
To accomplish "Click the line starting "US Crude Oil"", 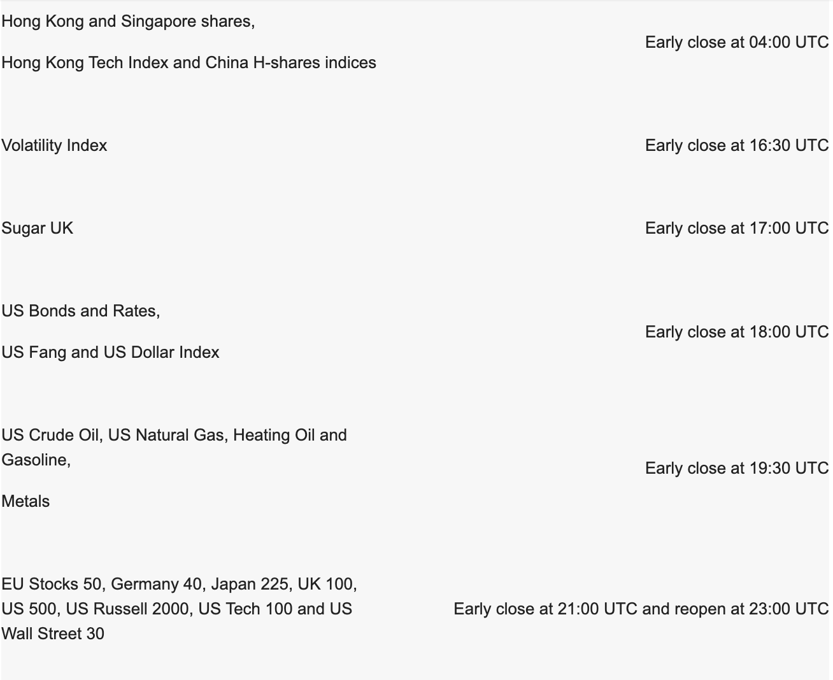I will coord(174,436).
